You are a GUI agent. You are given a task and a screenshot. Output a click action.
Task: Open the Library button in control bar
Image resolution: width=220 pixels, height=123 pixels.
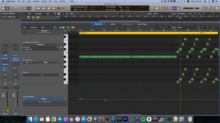tap(3, 8)
